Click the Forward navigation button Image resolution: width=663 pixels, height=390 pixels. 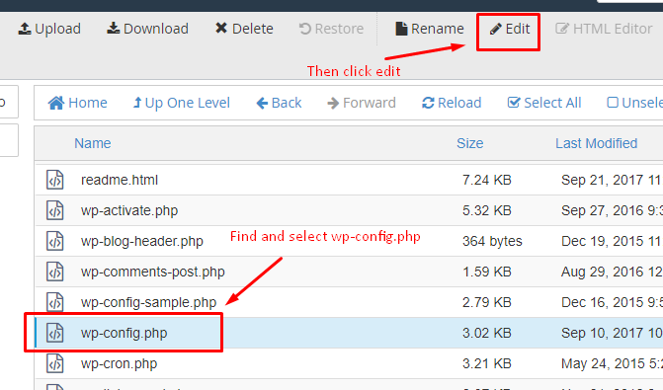tap(362, 103)
